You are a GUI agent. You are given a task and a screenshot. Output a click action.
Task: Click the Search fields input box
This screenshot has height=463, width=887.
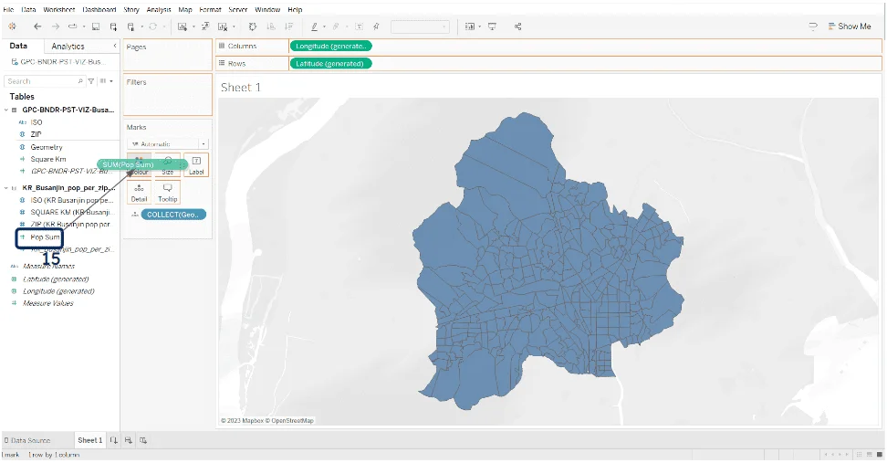pos(40,81)
